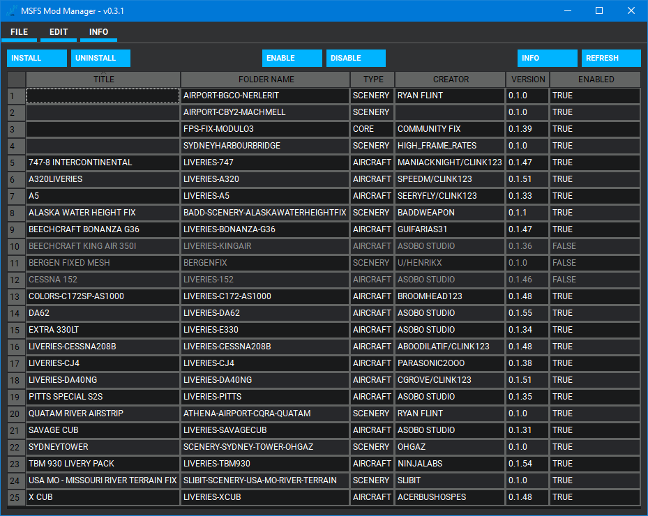Screen dimensions: 648x516
Task: Select row header number 1
Action: (x=17, y=96)
